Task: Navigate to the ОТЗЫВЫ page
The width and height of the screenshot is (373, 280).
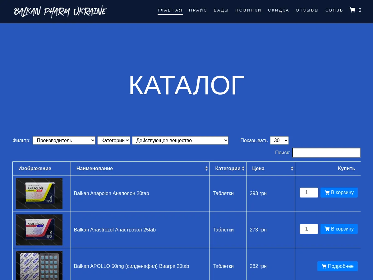Action: (307, 10)
